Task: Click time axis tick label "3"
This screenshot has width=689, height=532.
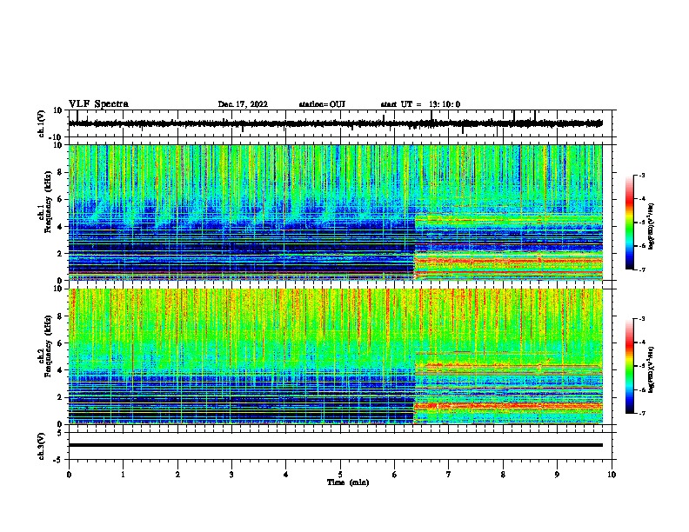Action: 231,475
